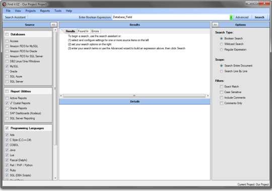272x191 pixels.
Task: Enable the Access database checkbox
Action: click(7, 41)
